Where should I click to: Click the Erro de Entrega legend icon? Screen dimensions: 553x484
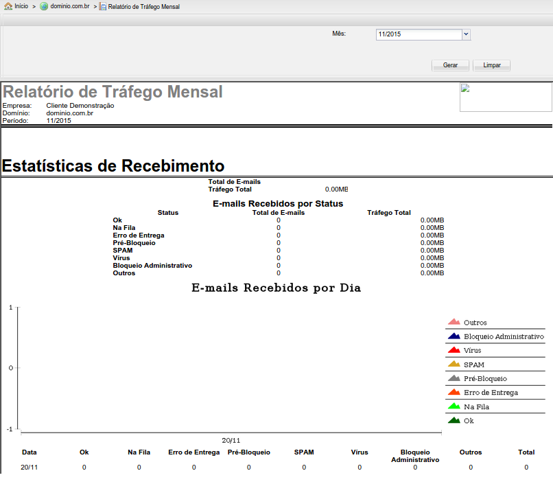454,393
